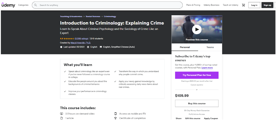This screenshot has height=121, width=276.
Task: Click 'Subscribe to Udemy's top courses' heading
Action: pos(193,58)
